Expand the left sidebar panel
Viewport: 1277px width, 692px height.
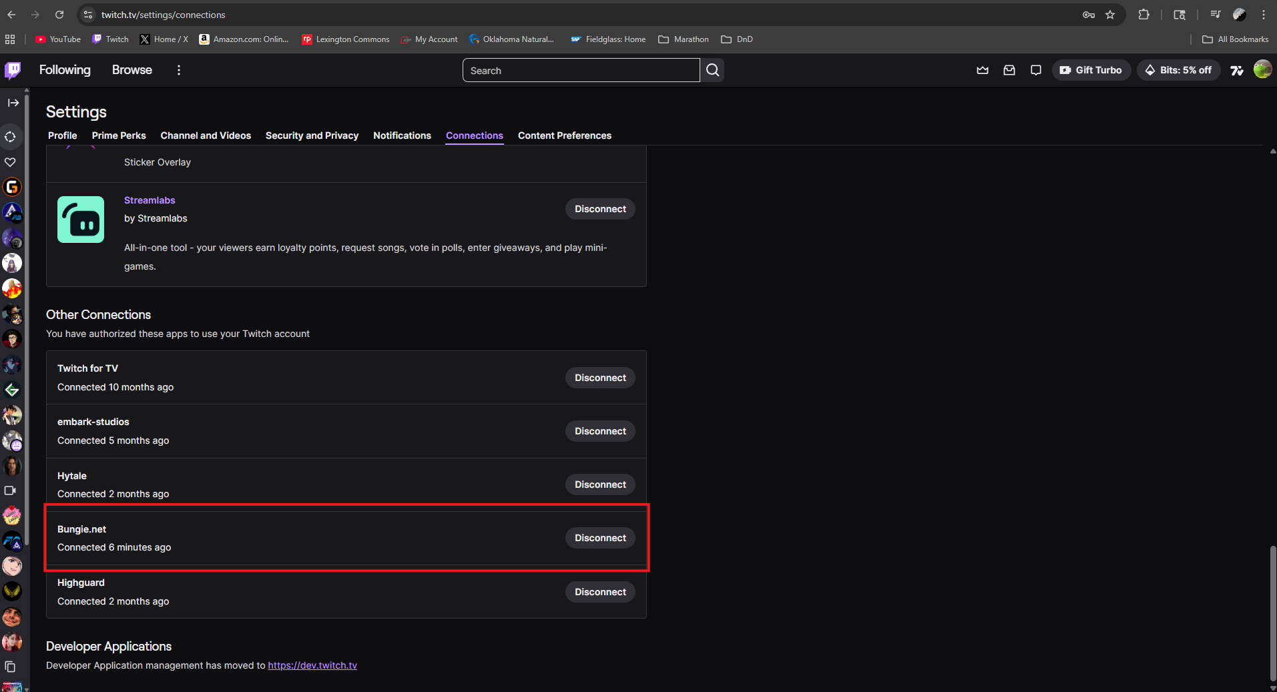(13, 103)
